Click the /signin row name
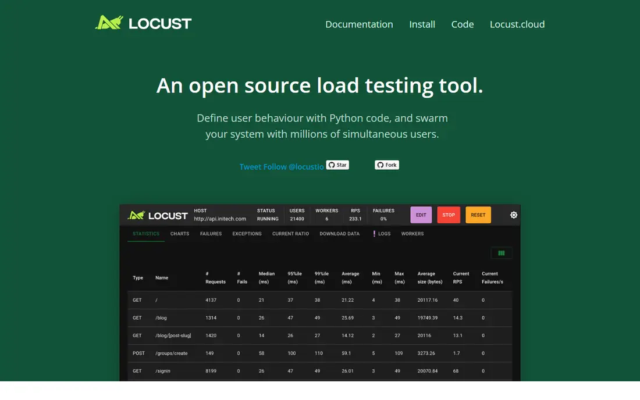 (x=162, y=371)
